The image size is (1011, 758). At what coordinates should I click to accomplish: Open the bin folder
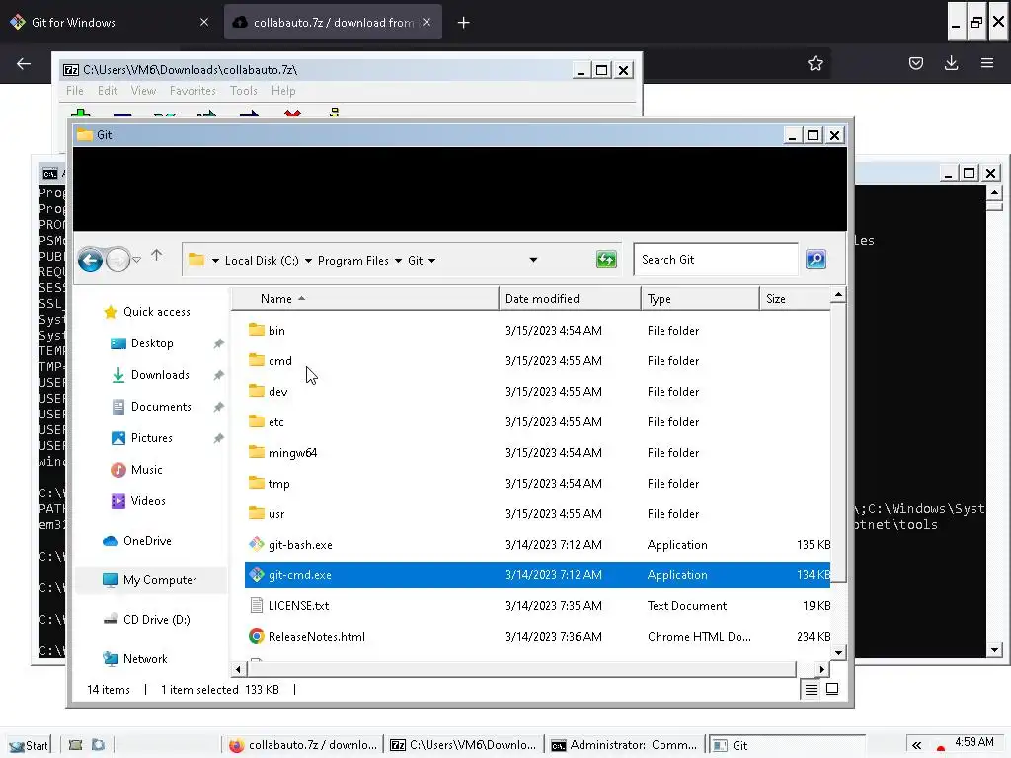(x=276, y=330)
